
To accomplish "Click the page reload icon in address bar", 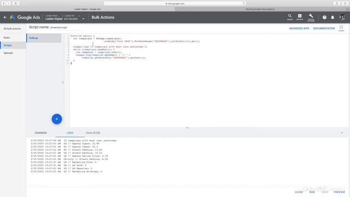I will (243, 3).
